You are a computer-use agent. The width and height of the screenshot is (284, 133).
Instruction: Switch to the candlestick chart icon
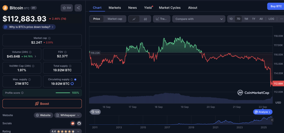(145, 19)
